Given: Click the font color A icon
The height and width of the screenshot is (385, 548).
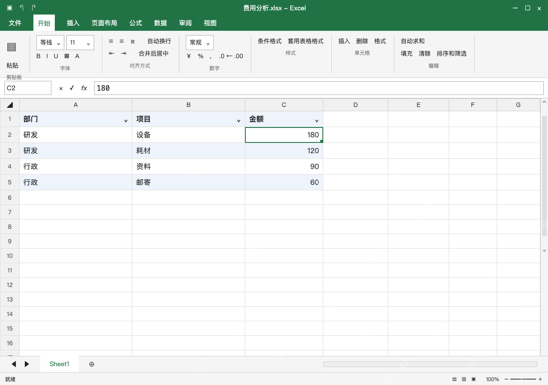Looking at the screenshot, I should point(77,56).
